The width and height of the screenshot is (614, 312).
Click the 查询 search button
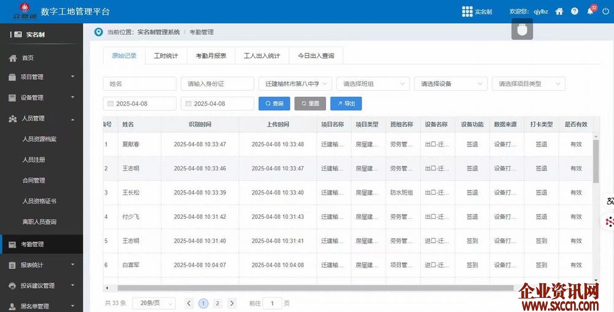tap(274, 104)
